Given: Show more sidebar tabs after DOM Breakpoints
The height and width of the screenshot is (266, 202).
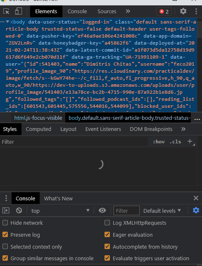Looking at the screenshot, I should coord(183,129).
